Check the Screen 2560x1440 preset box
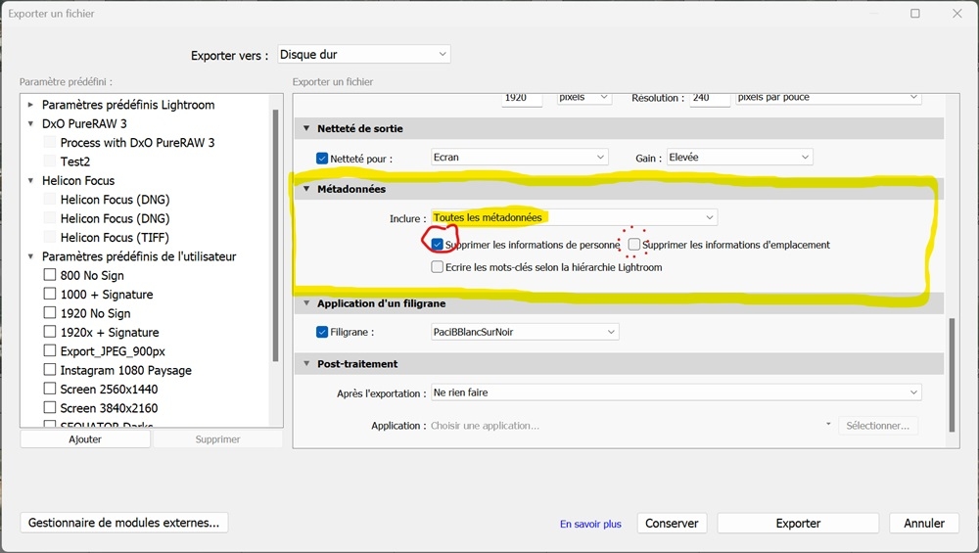This screenshot has width=979, height=553. coord(50,389)
